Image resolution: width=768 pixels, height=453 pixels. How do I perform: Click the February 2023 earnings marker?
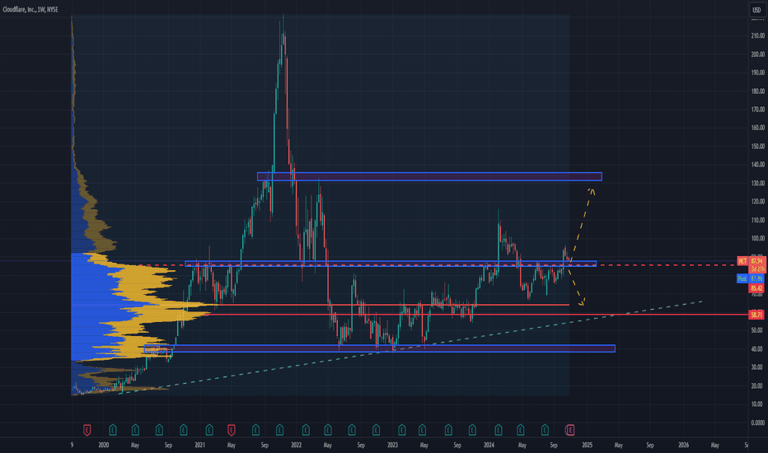point(401,430)
